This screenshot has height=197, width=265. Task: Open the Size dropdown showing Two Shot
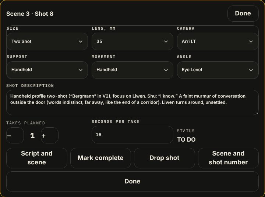(x=47, y=41)
